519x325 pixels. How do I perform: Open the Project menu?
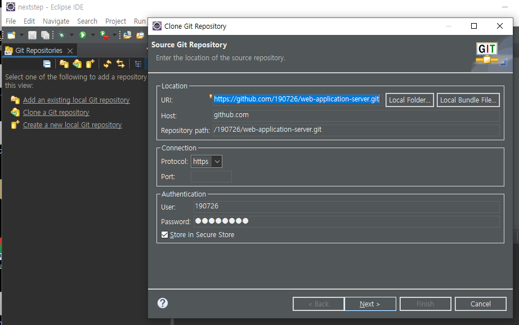coord(115,21)
